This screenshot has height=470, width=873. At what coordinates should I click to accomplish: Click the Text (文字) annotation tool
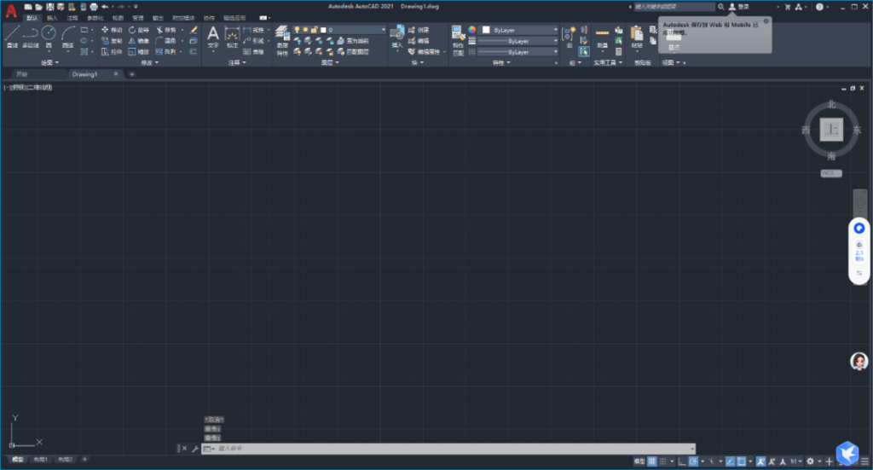(x=213, y=37)
